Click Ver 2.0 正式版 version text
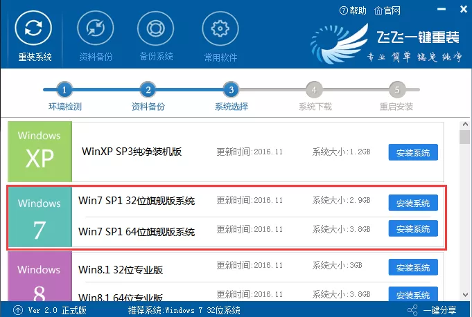 (x=58, y=310)
